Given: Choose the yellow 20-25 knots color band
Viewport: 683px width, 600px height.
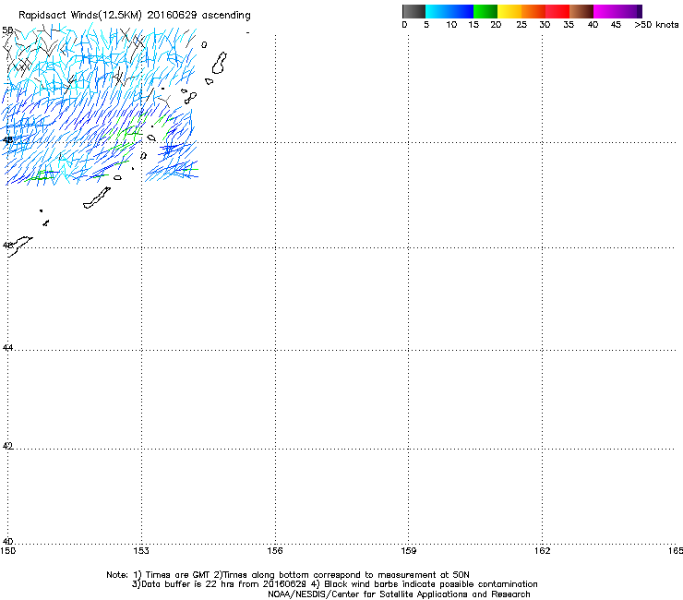Looking at the screenshot, I should [x=509, y=11].
